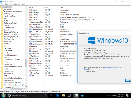Select the InstallationType value name

(x=36, y=49)
